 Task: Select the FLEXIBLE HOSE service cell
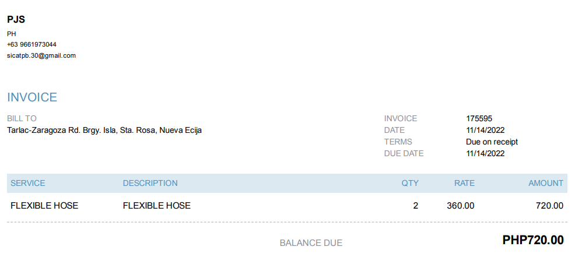pyautogui.click(x=44, y=205)
